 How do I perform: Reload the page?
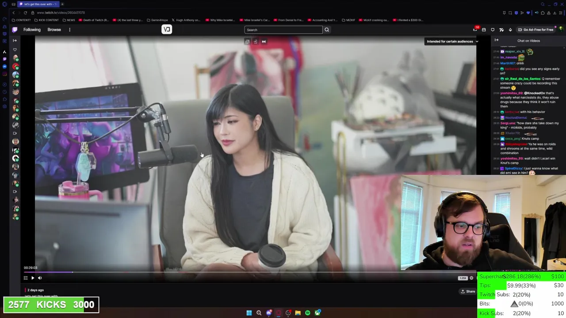click(x=25, y=13)
